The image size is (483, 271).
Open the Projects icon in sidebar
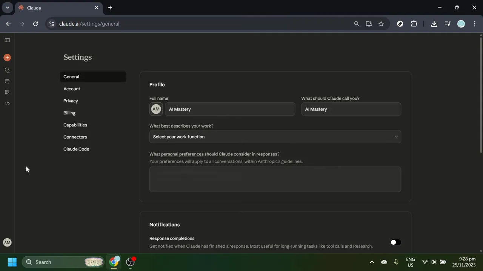pyautogui.click(x=7, y=81)
